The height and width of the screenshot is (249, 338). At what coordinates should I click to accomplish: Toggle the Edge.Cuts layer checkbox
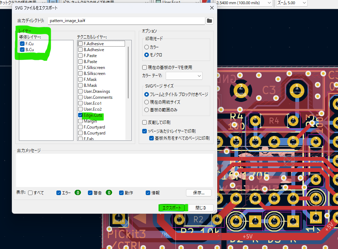pos(81,115)
